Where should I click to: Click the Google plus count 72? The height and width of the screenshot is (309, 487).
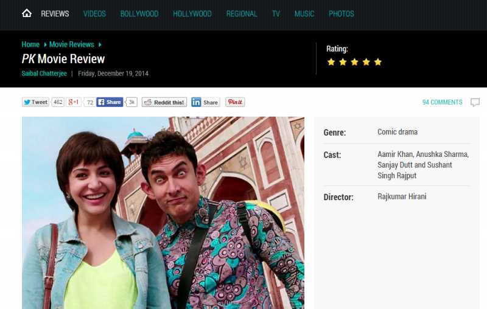coord(89,102)
